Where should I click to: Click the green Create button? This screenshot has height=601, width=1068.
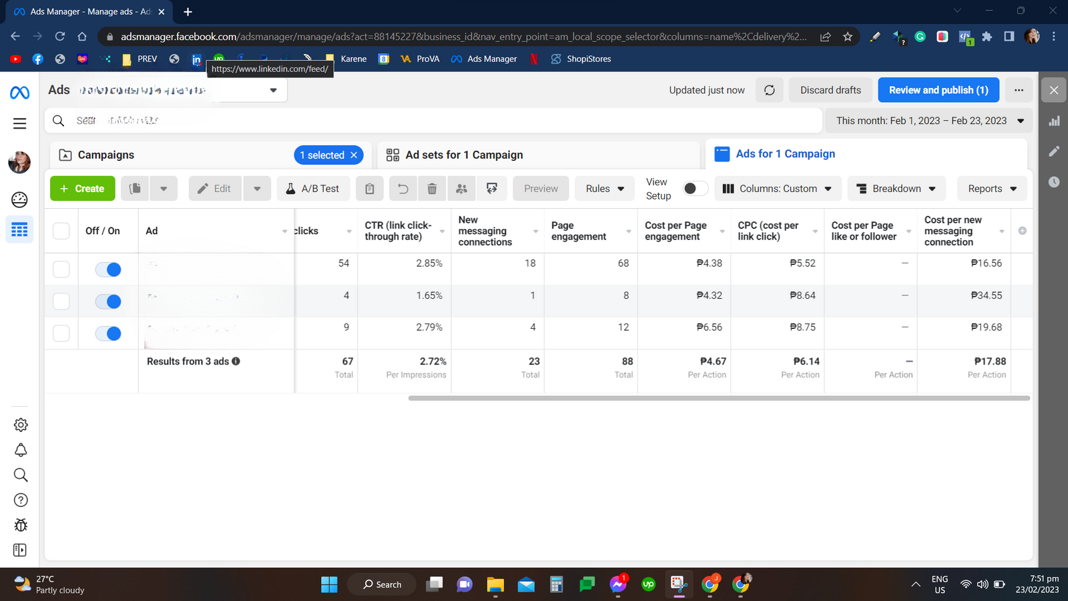(x=82, y=189)
